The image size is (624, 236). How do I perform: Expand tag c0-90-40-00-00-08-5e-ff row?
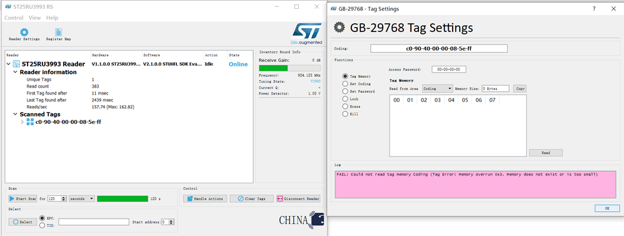click(23, 122)
